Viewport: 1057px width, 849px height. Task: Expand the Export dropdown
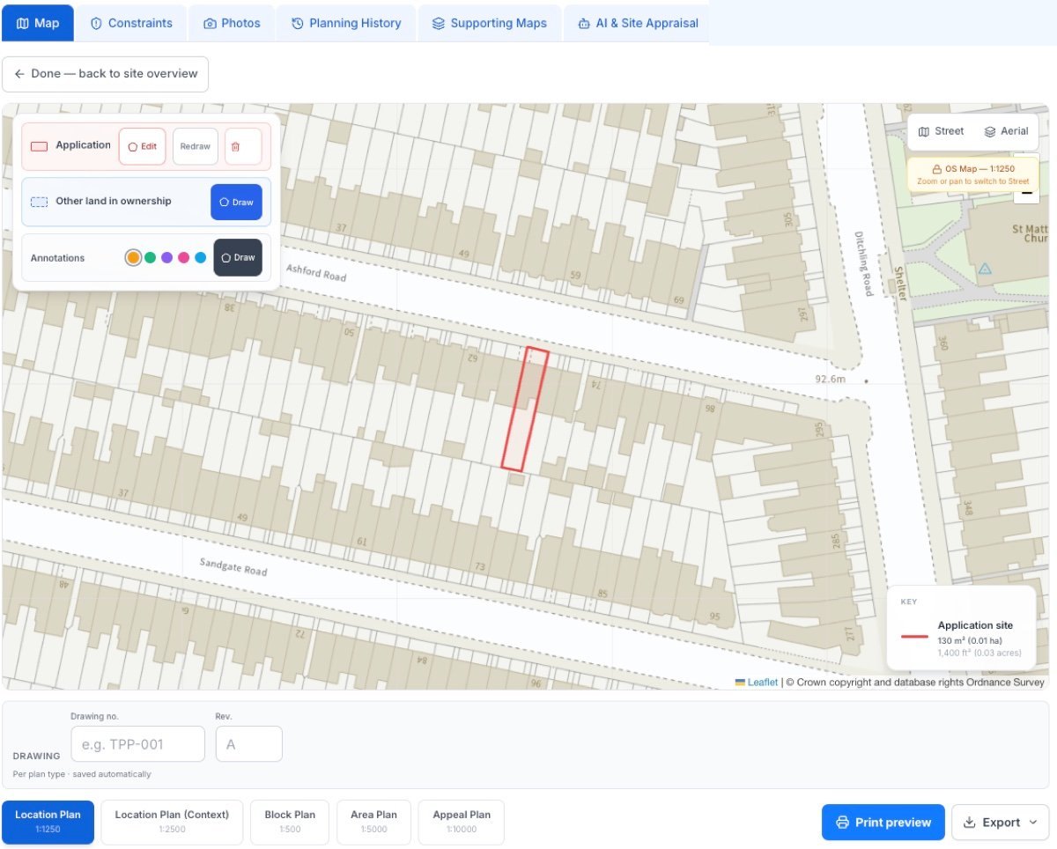(x=1000, y=823)
